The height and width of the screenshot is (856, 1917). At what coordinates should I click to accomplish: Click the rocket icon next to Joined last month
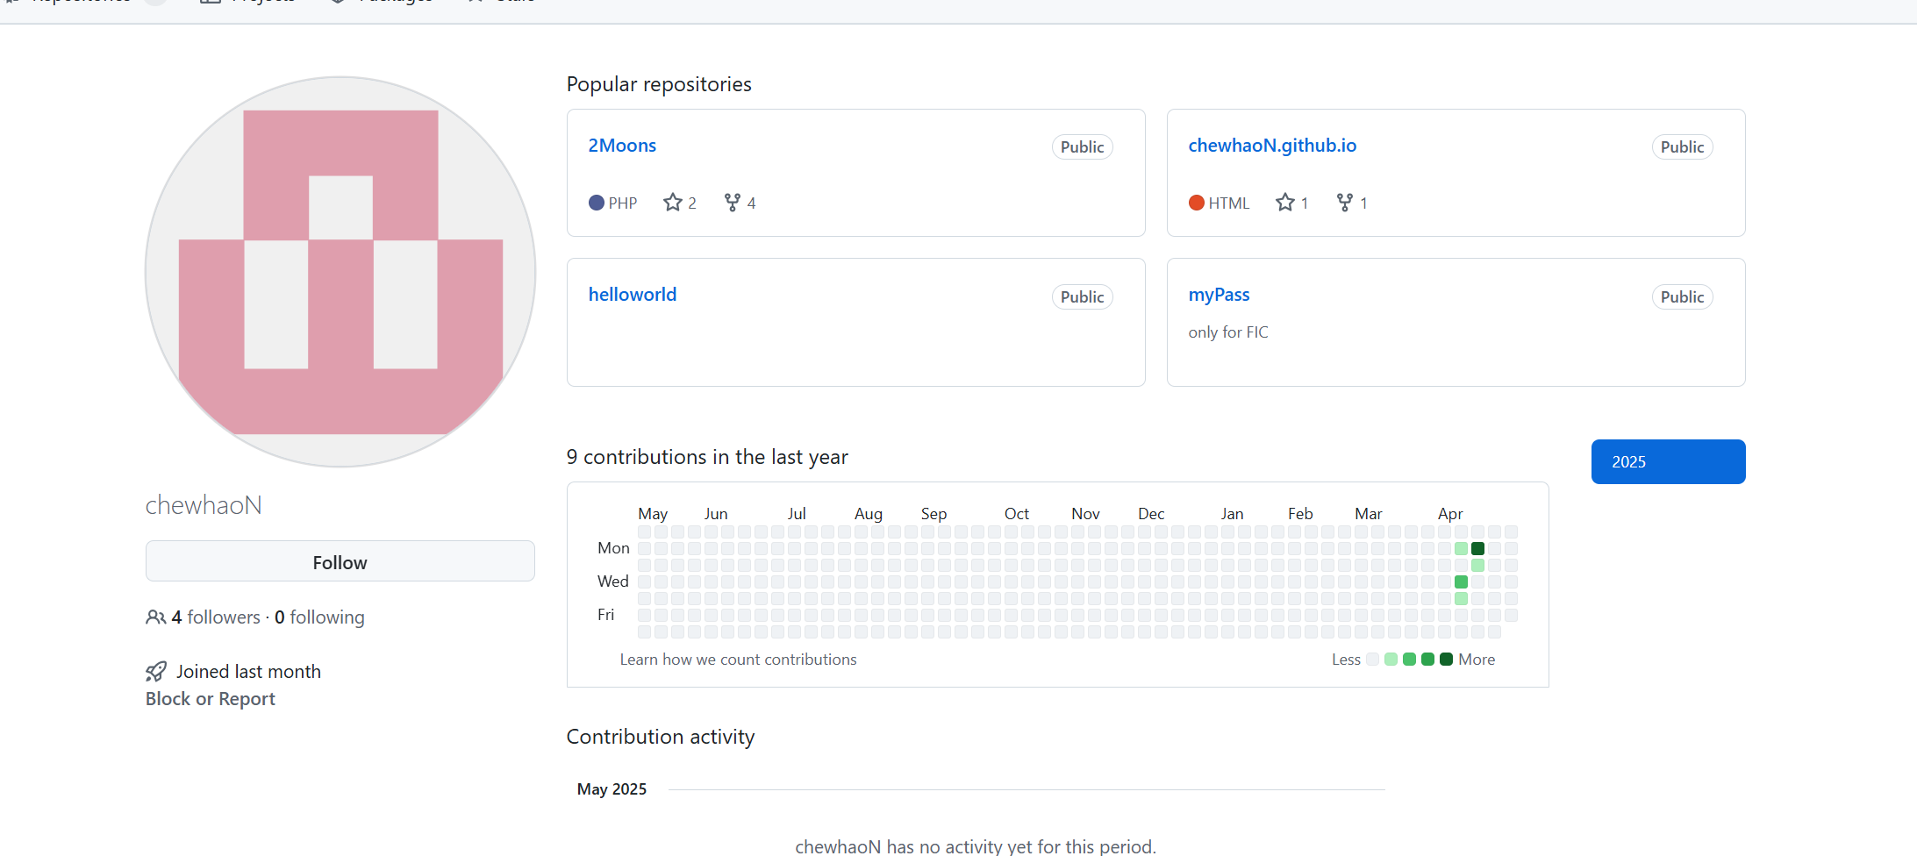pyautogui.click(x=156, y=672)
